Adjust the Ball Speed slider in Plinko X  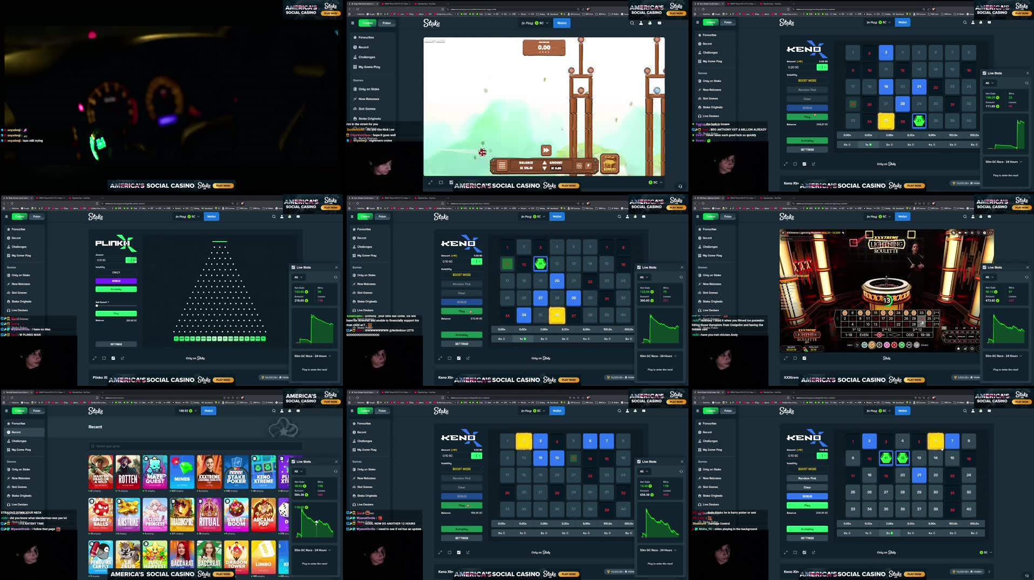pyautogui.click(x=96, y=305)
